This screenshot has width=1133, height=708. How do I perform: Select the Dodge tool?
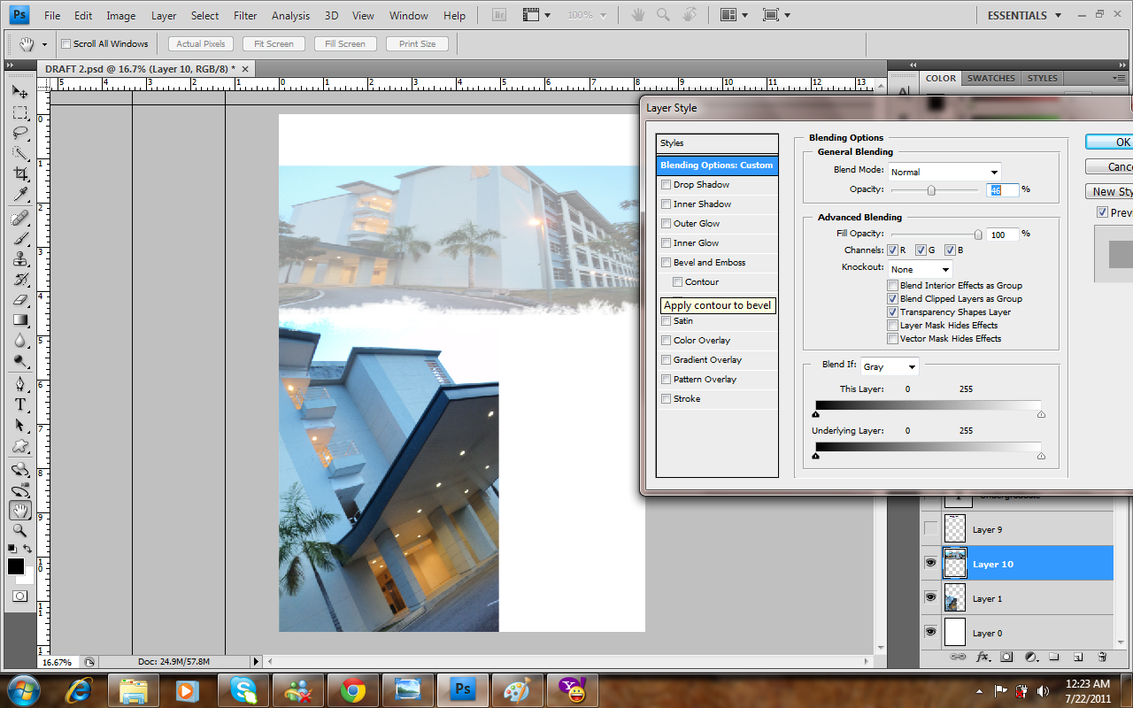[x=19, y=361]
